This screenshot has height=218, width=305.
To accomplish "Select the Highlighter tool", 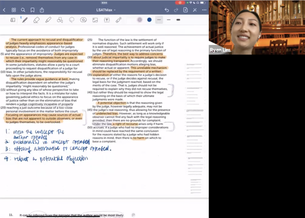I will (x=48, y=20).
